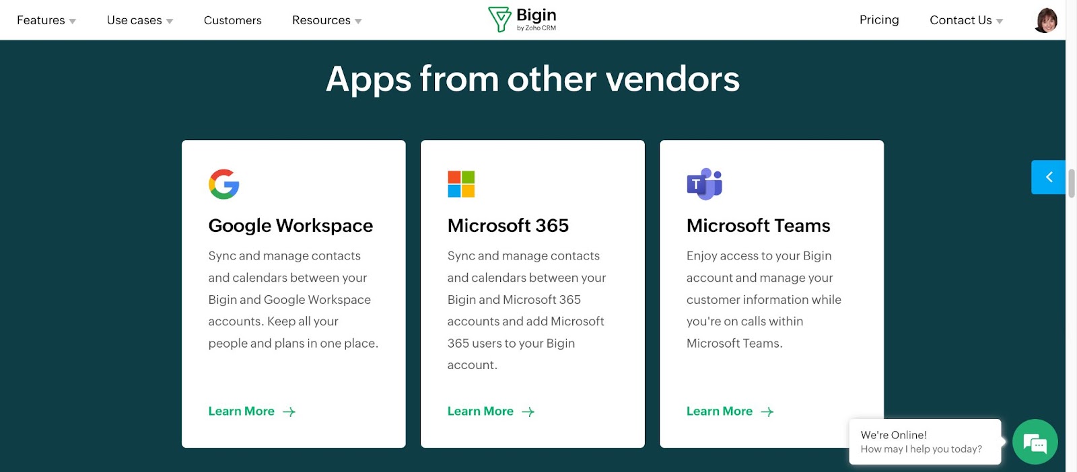The image size is (1077, 472).
Task: Expand the Features dropdown menu
Action: pos(46,20)
